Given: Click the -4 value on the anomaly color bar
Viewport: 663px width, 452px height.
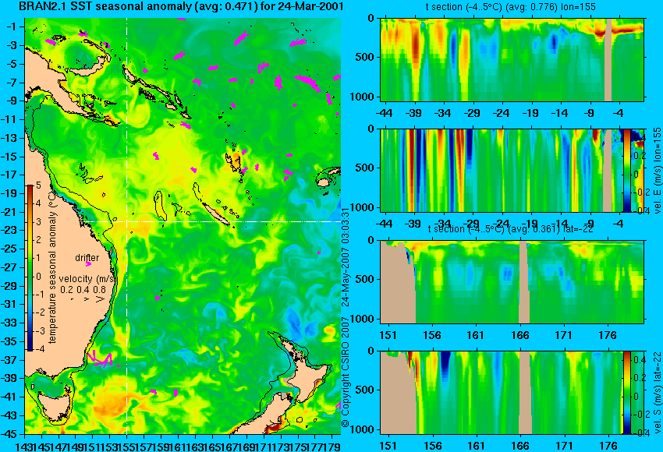Looking at the screenshot, I should (37, 349).
